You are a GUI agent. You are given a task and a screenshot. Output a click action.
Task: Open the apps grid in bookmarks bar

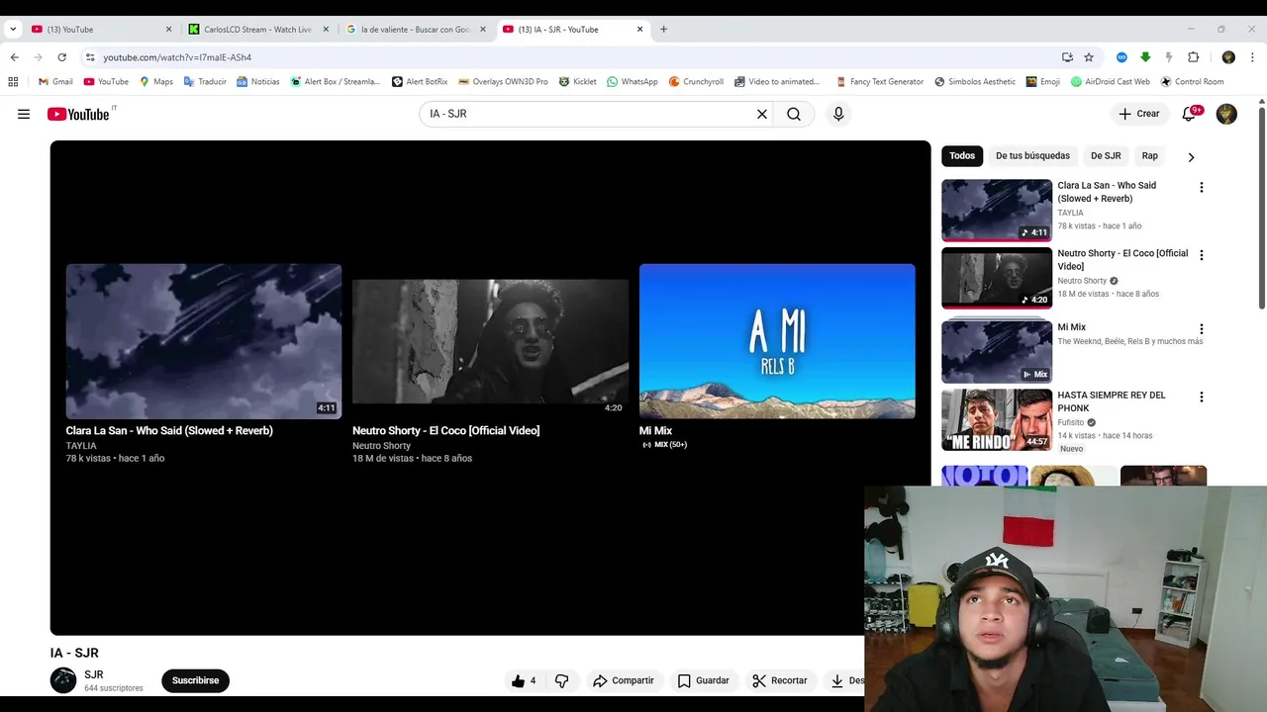pyautogui.click(x=13, y=82)
